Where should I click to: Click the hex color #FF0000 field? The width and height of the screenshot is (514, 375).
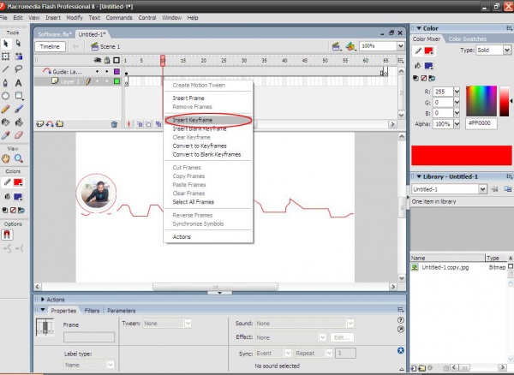(x=481, y=123)
